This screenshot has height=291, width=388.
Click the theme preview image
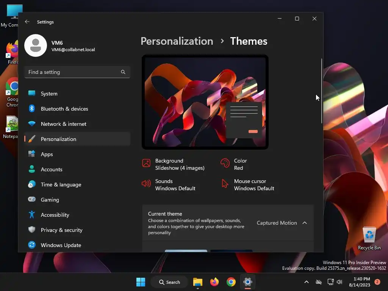pyautogui.click(x=205, y=102)
